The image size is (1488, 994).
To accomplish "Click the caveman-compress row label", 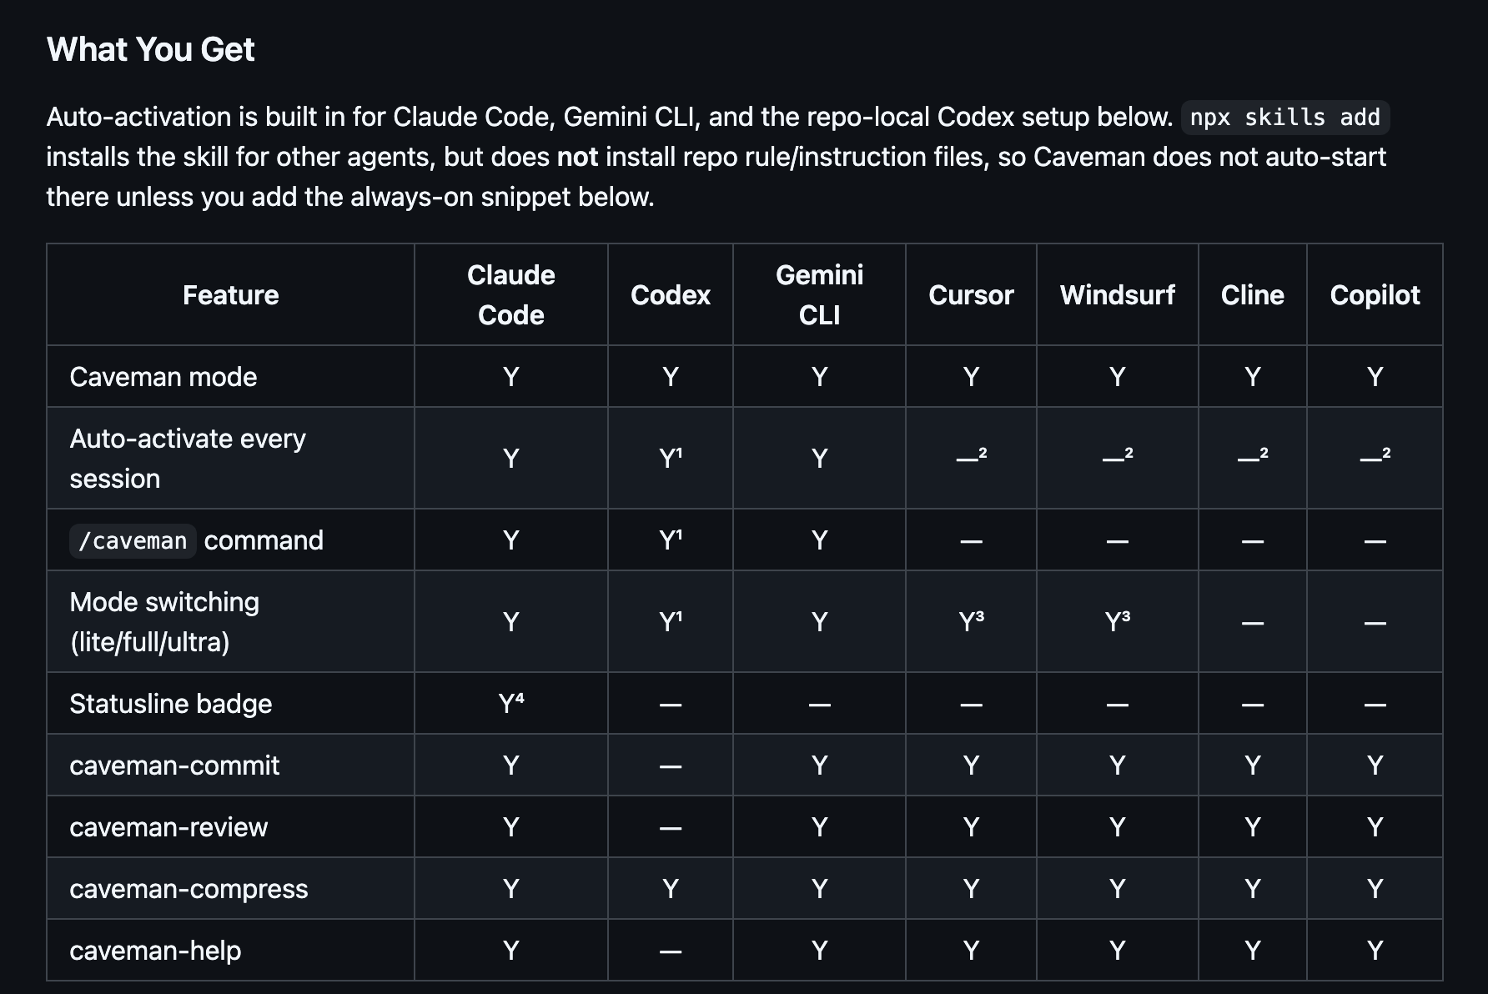I will coord(189,889).
